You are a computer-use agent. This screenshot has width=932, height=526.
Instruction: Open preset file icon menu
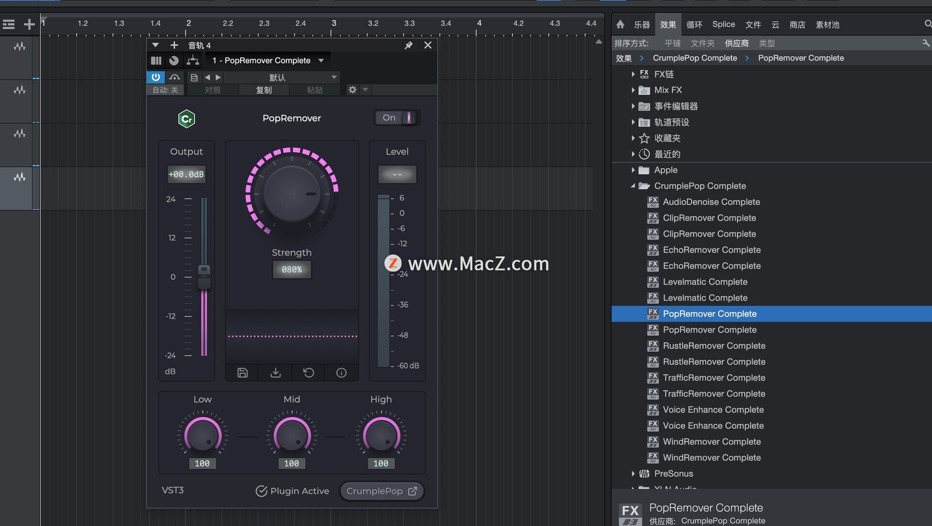pyautogui.click(x=194, y=77)
